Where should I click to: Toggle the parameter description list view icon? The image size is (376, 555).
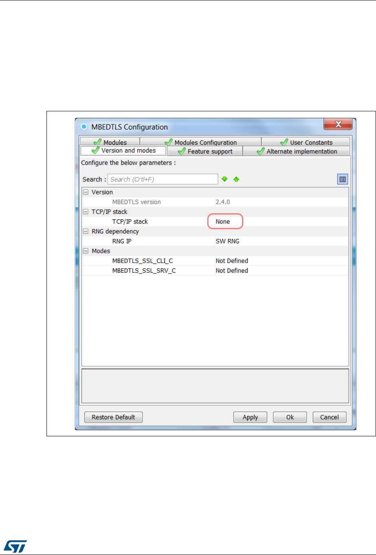coord(343,179)
